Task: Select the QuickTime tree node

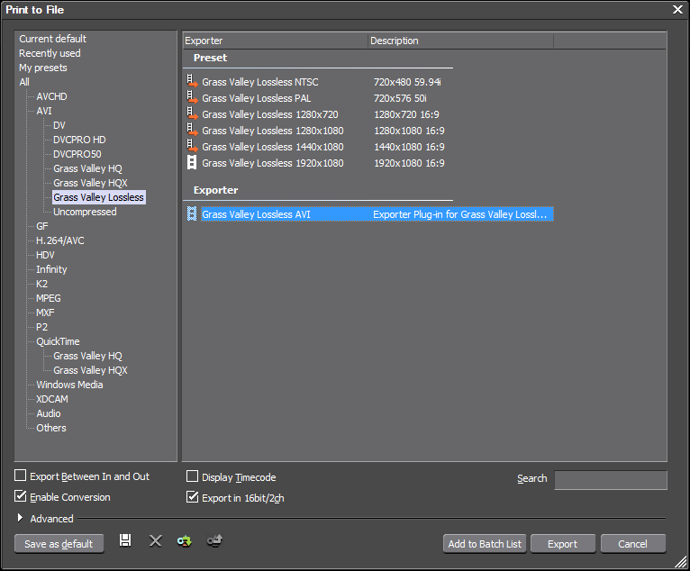Action: click(58, 342)
